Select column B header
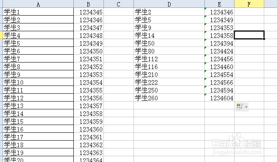277x162 pixels. [89, 4]
